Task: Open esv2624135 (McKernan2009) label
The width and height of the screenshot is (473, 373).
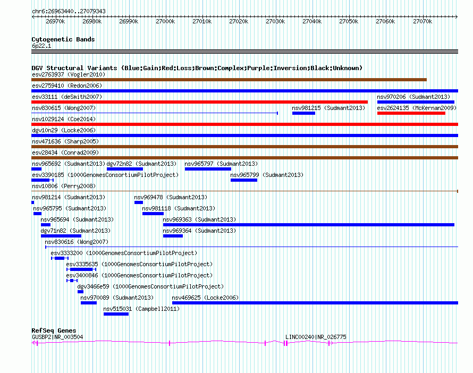Action: (x=417, y=108)
